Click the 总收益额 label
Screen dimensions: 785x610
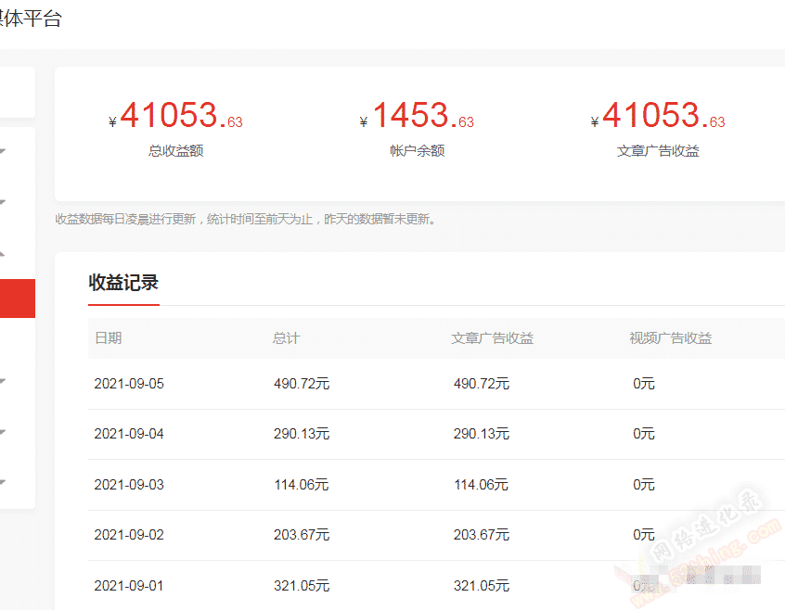[175, 150]
